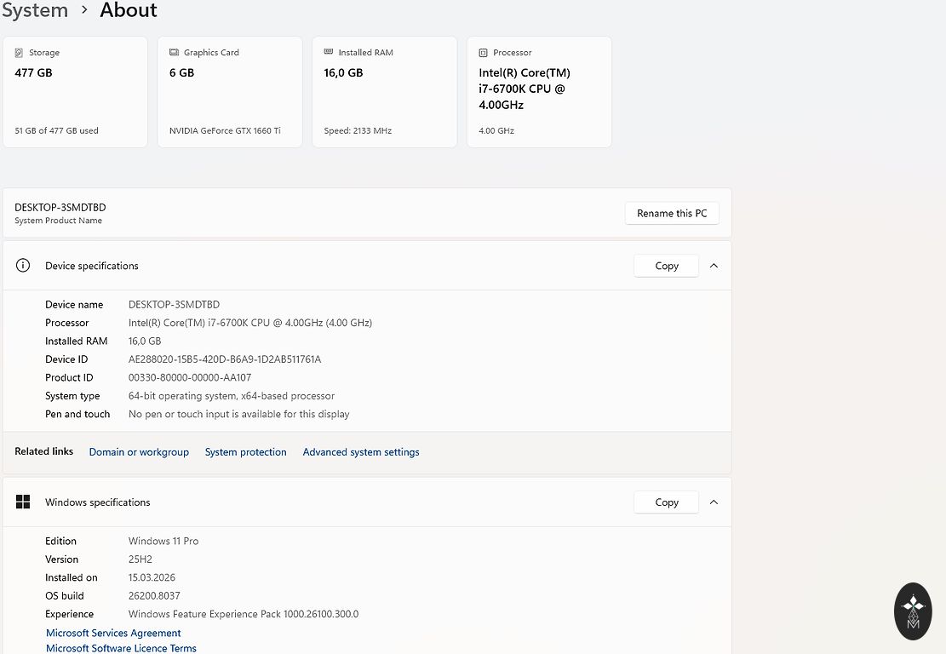This screenshot has height=654, width=946.
Task: Click the floating round ornament icon
Action: 913,611
